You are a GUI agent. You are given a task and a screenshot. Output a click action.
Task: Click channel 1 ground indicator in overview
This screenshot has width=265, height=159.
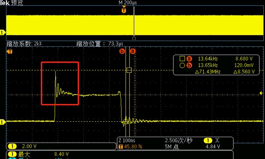[3, 32]
